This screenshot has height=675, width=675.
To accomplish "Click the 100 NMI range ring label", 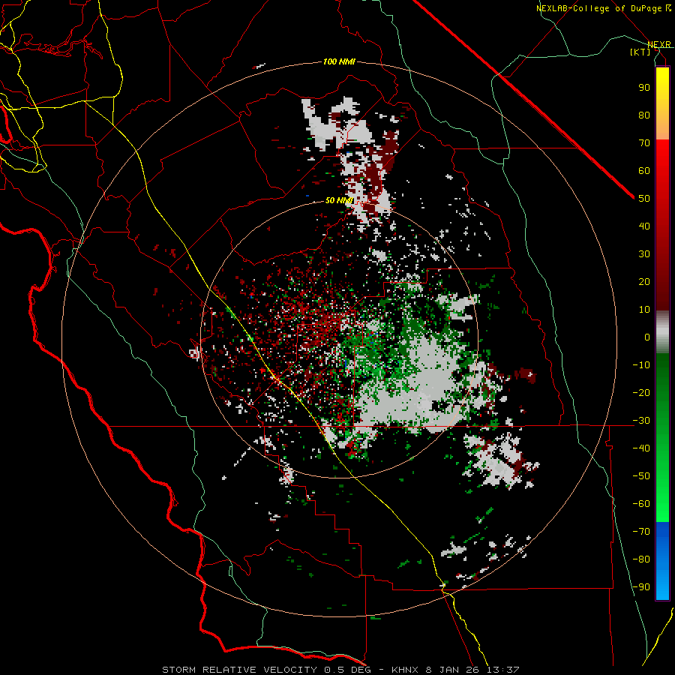I will pos(339,61).
